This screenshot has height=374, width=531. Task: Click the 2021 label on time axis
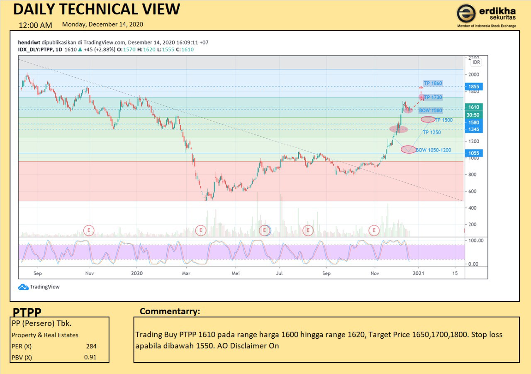419,274
